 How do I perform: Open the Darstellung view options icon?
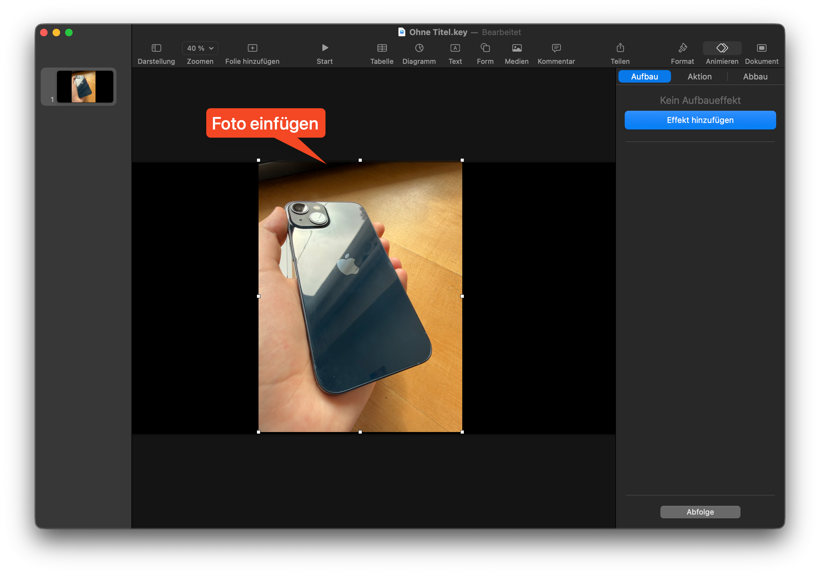click(x=156, y=48)
